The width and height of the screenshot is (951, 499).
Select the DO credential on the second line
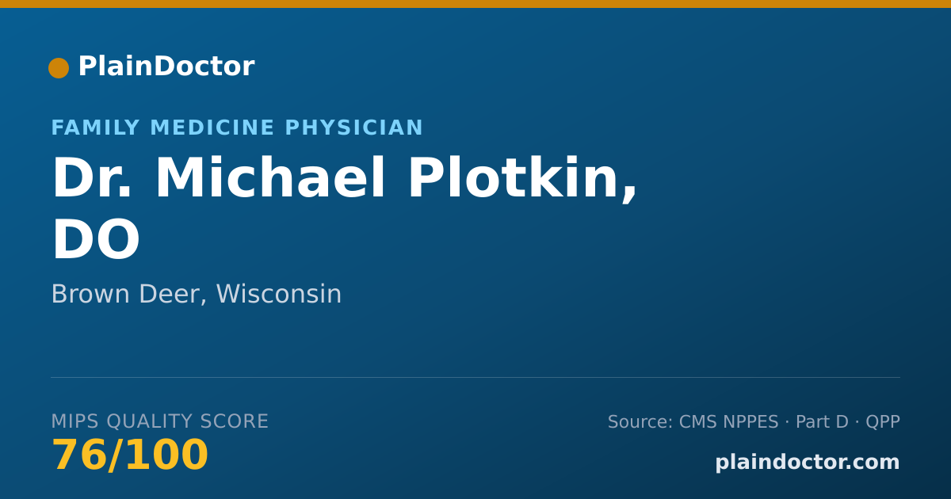click(x=96, y=240)
